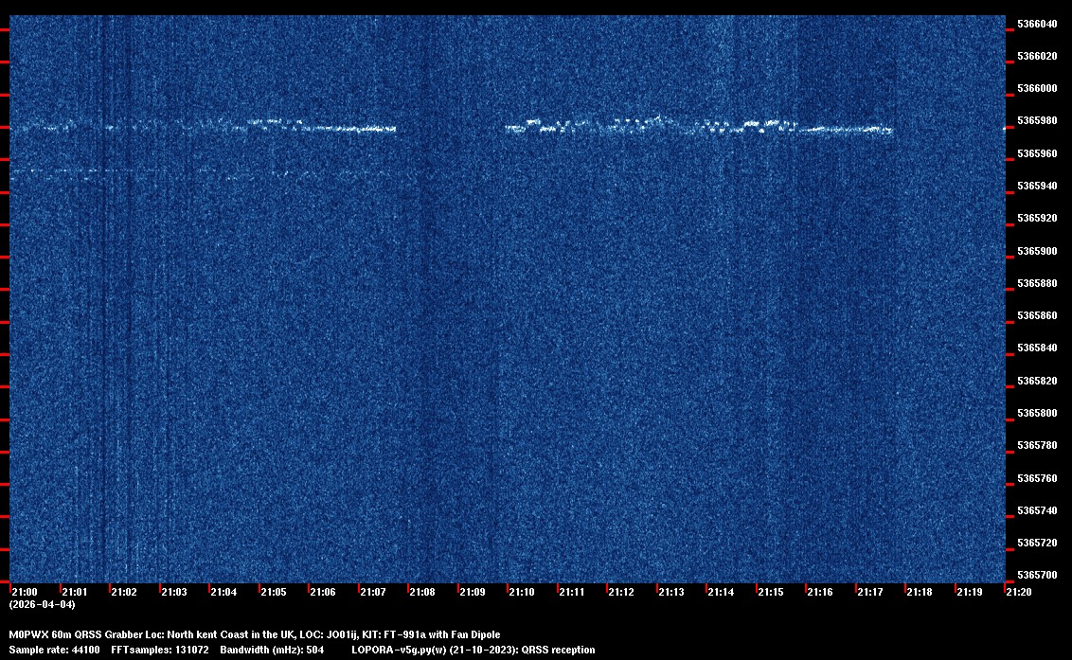This screenshot has width=1072, height=660.
Task: Click the 5365720 frequency label
Action: pyautogui.click(x=1036, y=543)
